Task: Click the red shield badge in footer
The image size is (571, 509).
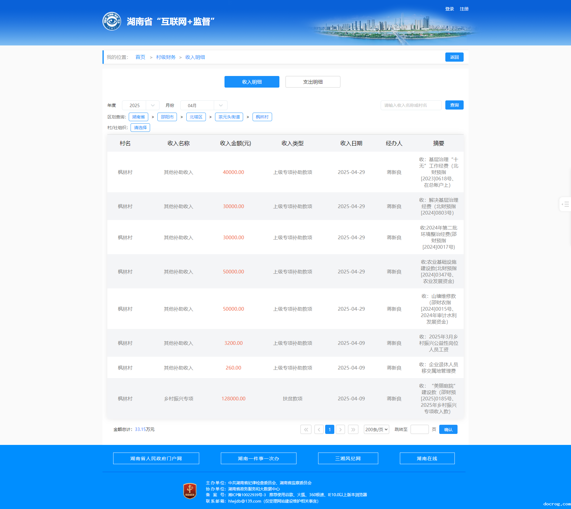Action: click(x=190, y=491)
